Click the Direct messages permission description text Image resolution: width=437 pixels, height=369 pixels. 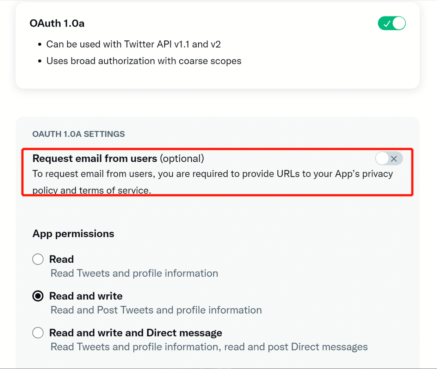209,346
